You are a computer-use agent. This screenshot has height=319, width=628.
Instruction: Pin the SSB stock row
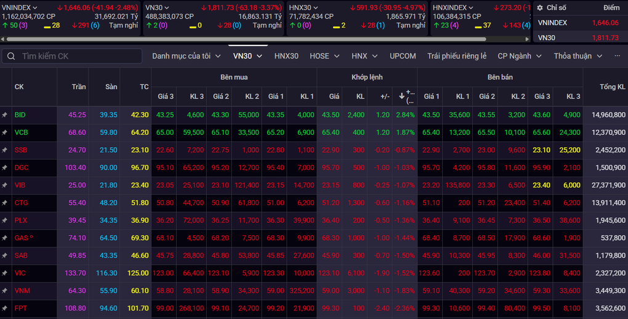coord(4,150)
